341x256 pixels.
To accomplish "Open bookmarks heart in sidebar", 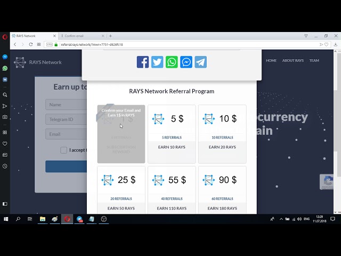I will (5, 143).
